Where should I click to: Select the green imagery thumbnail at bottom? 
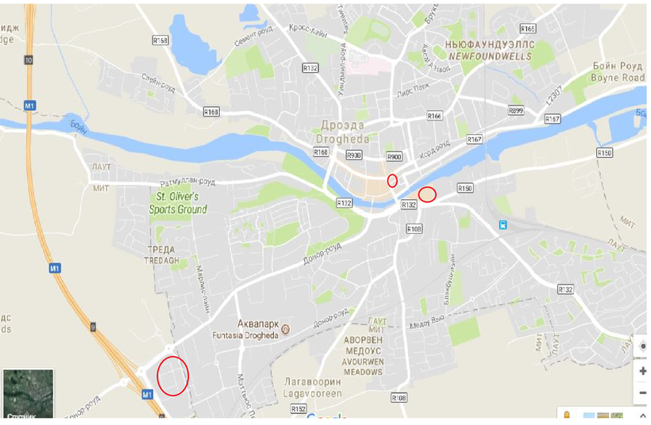(617, 415)
